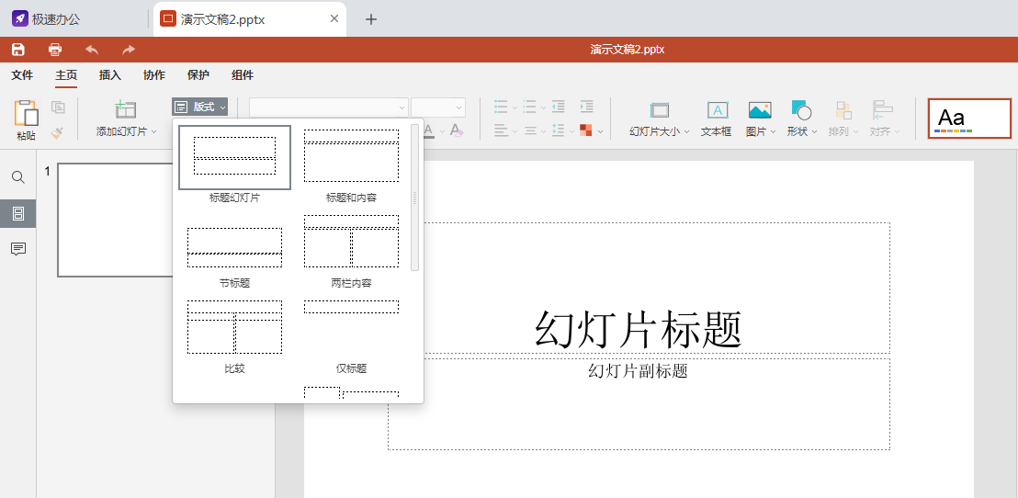Click the undo arrow icon

[x=92, y=50]
